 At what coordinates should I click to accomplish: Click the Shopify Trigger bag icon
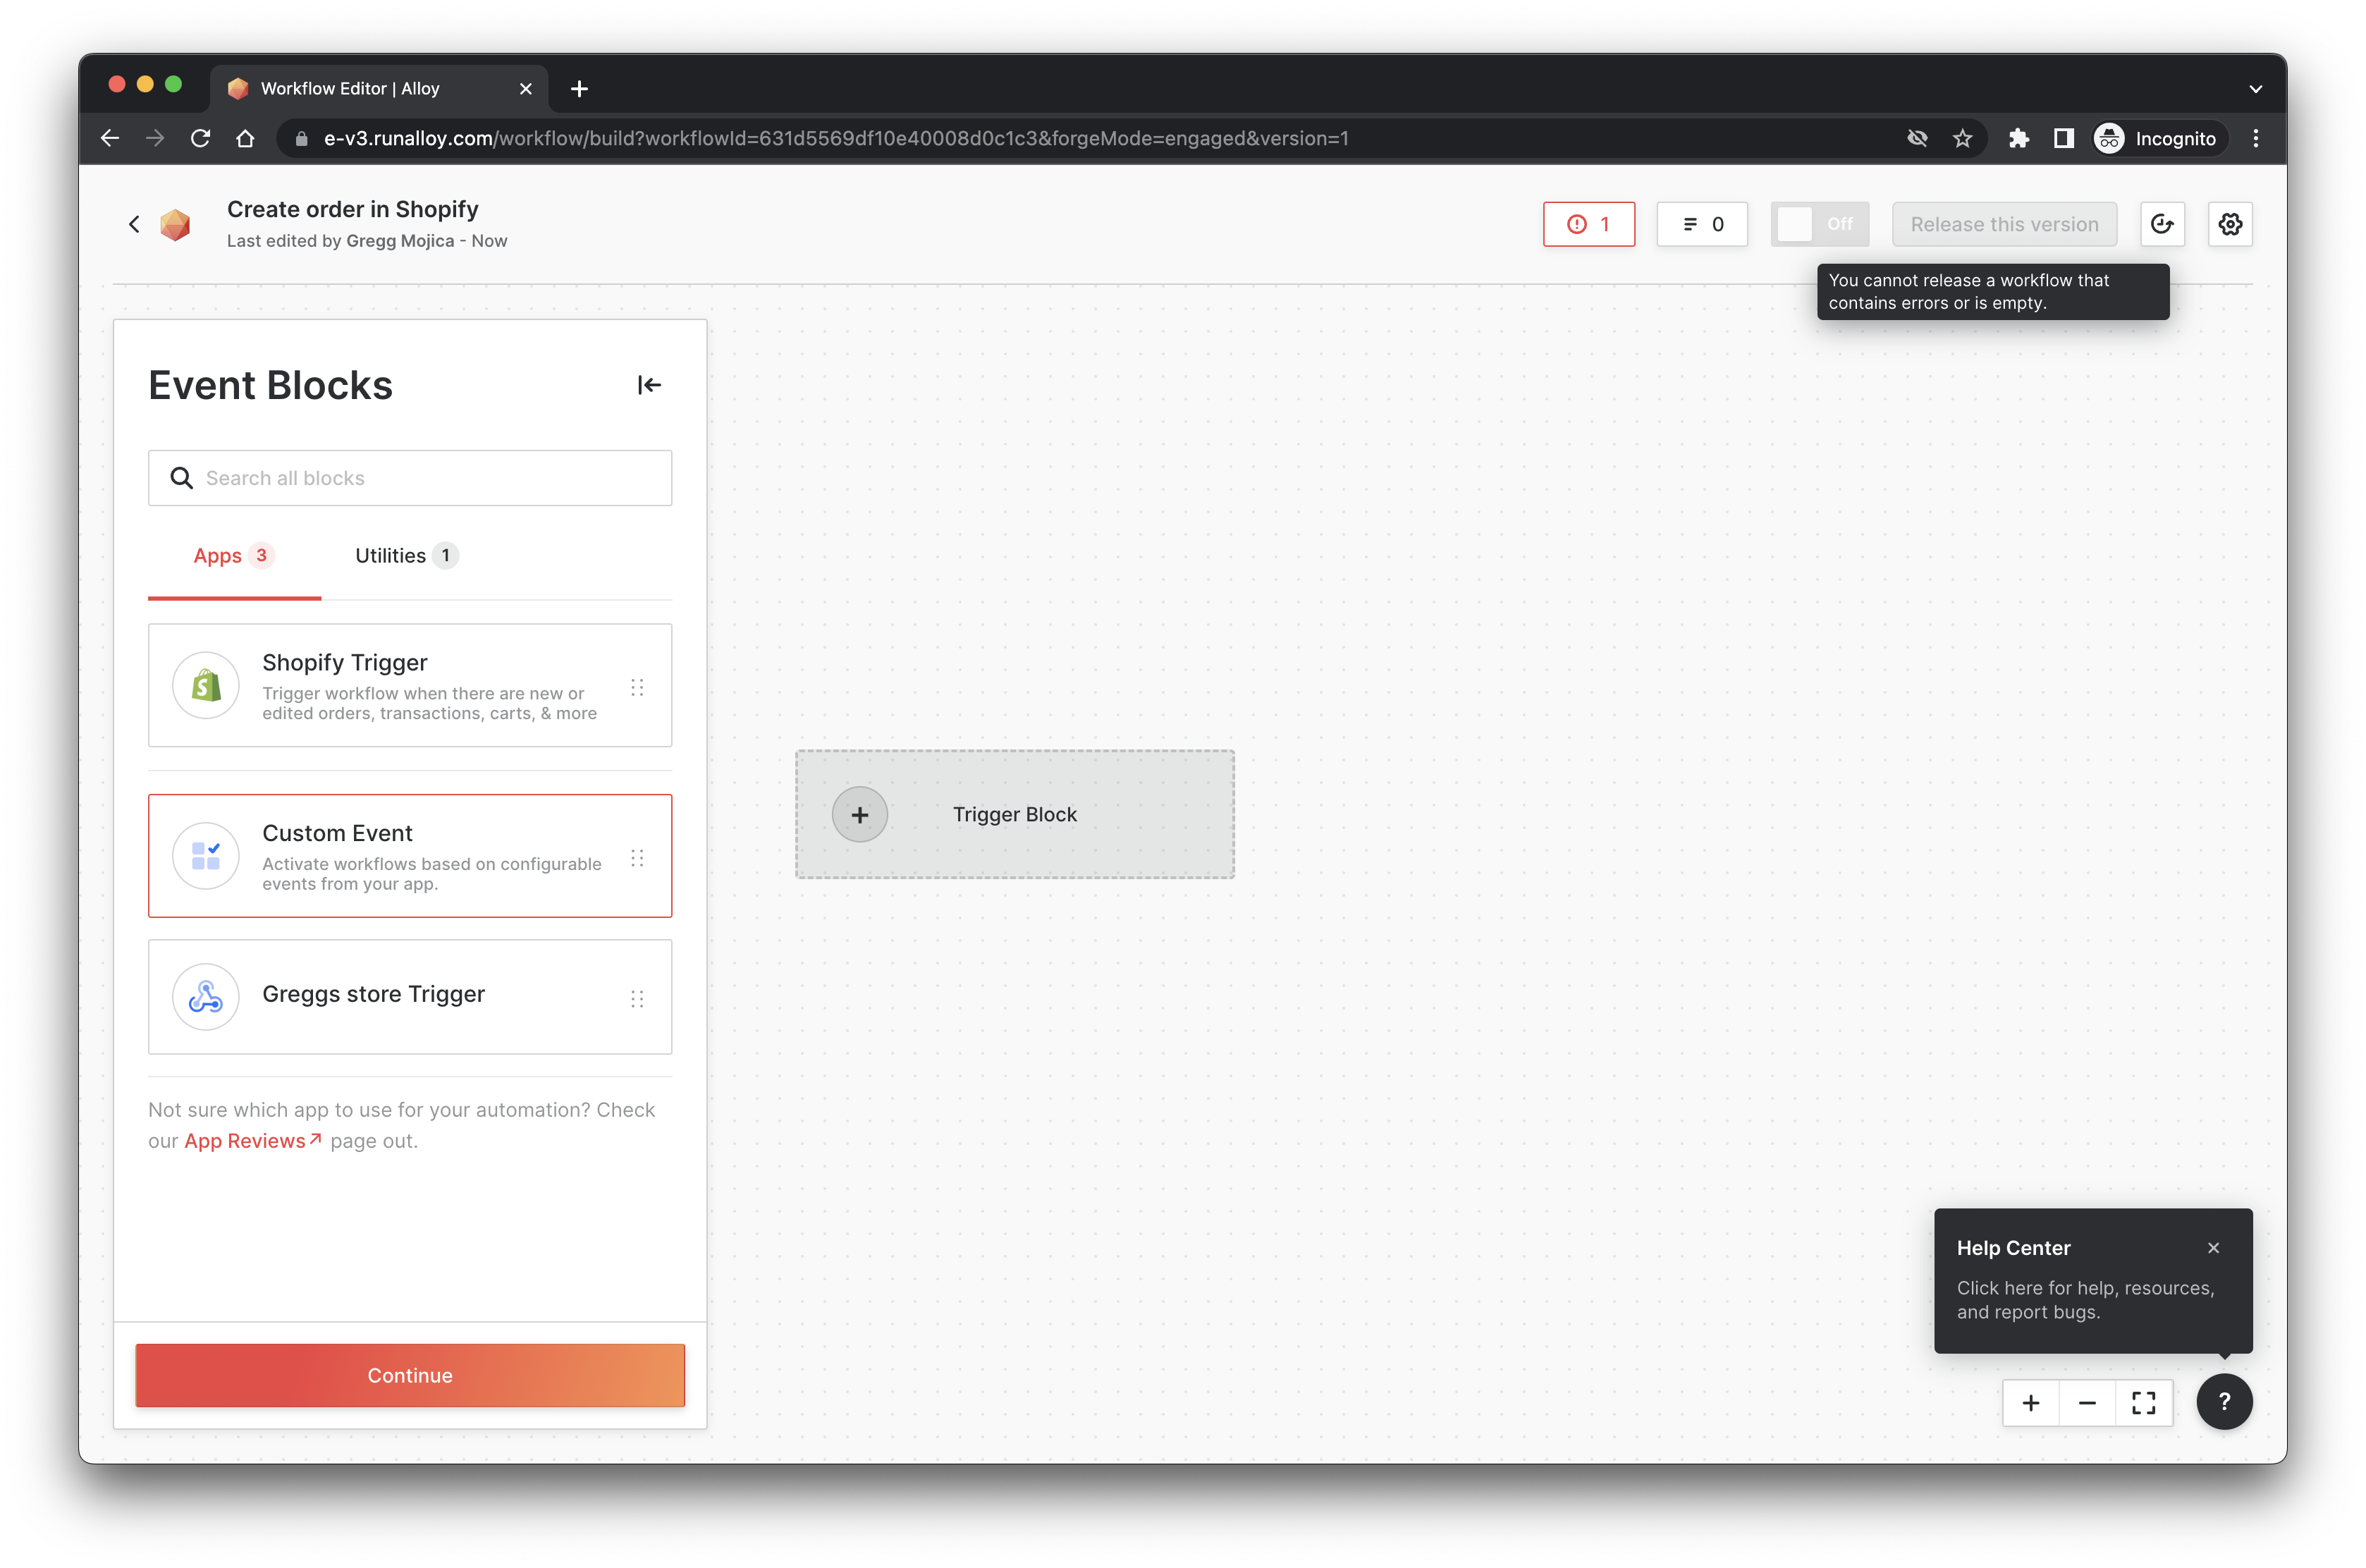point(206,686)
